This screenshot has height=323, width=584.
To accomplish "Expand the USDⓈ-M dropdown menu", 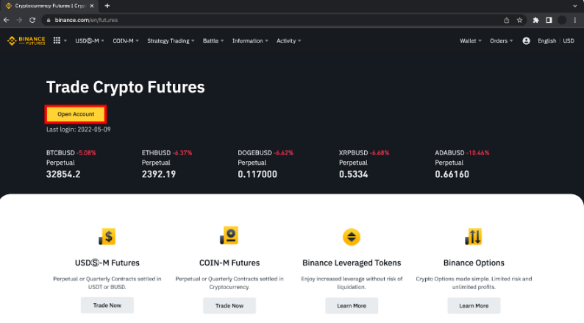I will (90, 40).
